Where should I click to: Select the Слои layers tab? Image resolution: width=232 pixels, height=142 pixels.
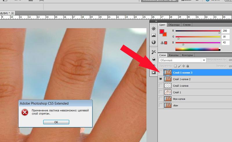tap(162, 55)
